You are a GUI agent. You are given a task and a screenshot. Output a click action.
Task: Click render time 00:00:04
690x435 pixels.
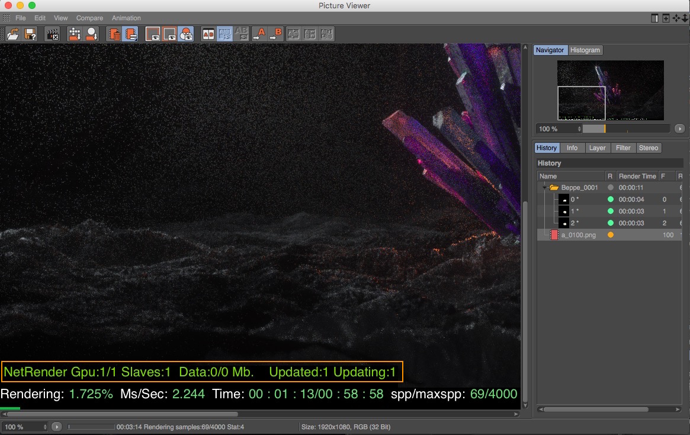[631, 200]
